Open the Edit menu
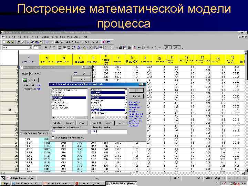248x186 pixels. pos(14,37)
